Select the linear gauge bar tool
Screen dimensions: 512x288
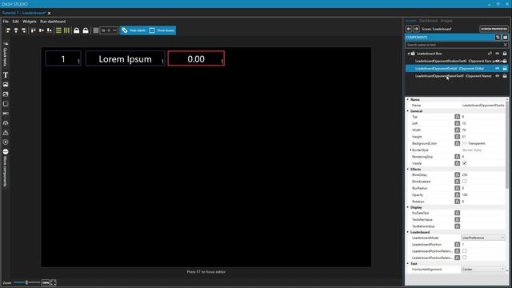(6, 114)
